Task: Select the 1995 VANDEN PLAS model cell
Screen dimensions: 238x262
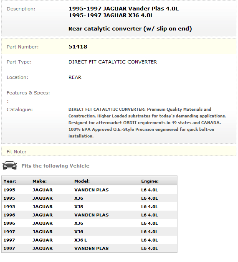Action: coord(91,190)
